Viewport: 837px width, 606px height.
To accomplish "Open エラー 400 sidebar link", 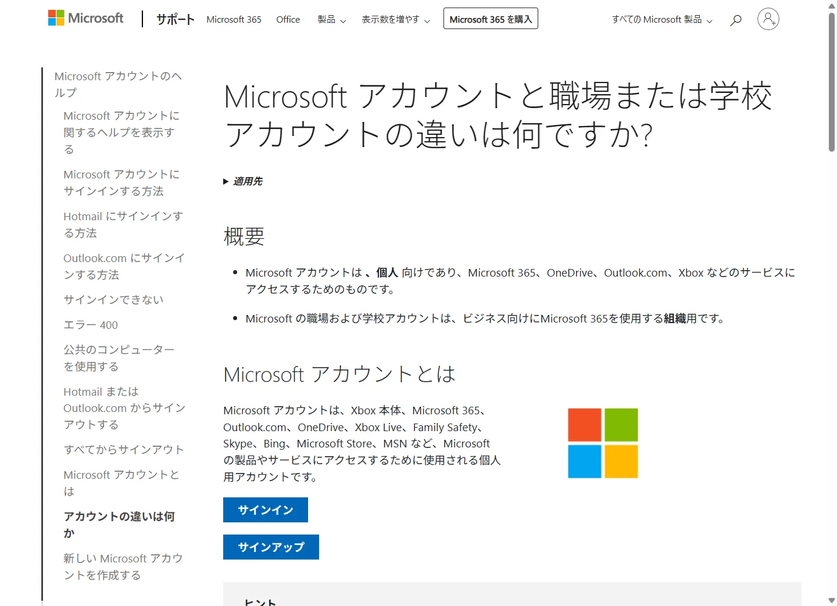I will point(91,325).
